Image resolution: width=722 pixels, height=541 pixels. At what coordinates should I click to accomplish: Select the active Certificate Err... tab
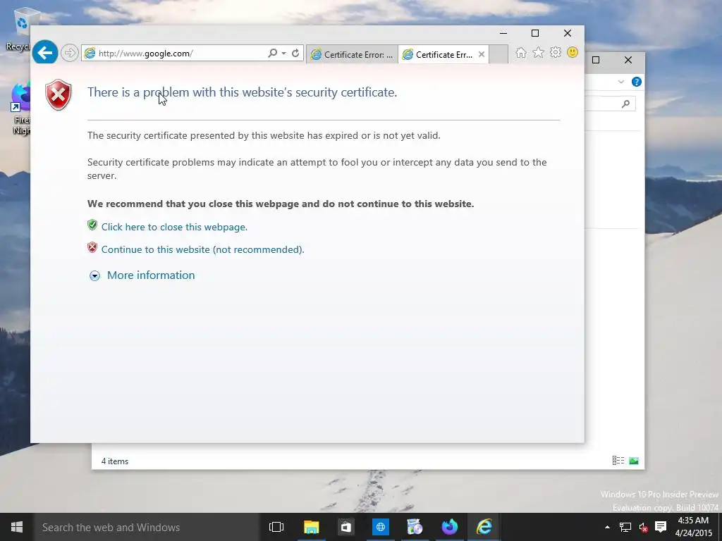tap(439, 54)
